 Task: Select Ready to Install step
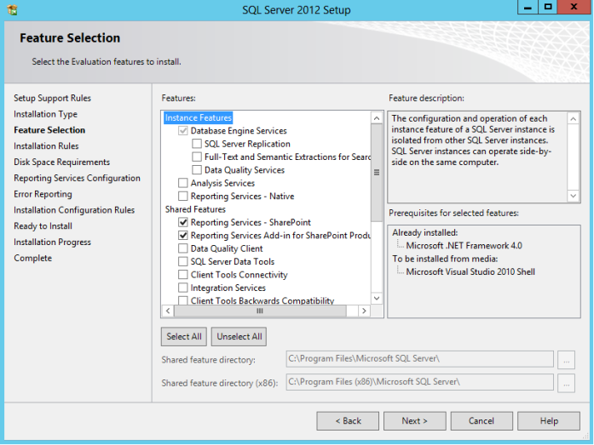[x=43, y=226]
